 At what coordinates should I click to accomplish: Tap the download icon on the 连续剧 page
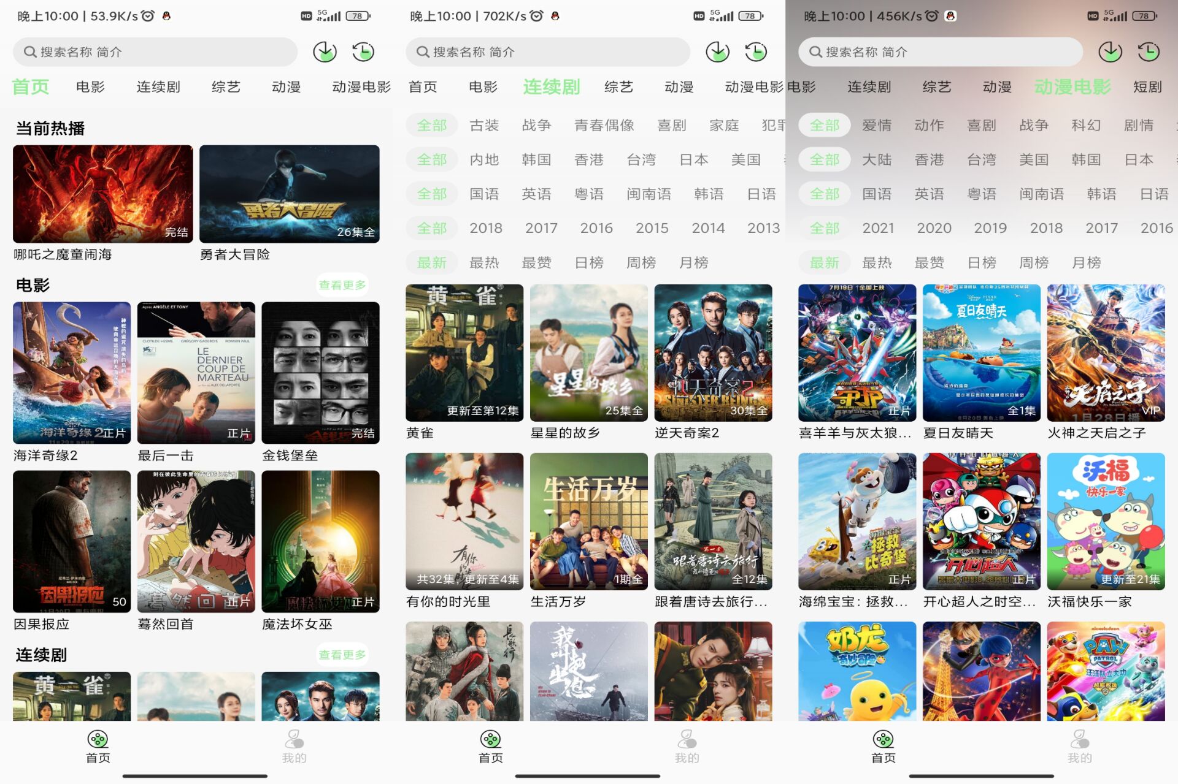point(718,51)
